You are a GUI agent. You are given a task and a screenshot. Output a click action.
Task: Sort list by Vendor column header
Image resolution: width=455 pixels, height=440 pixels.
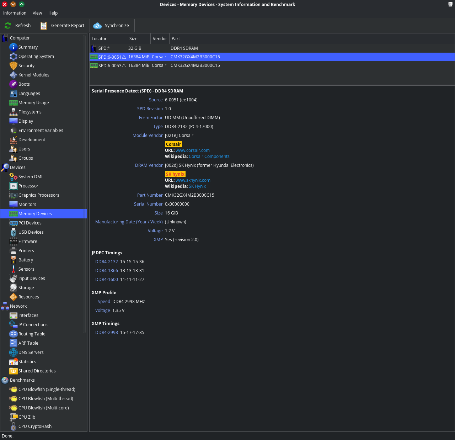point(160,39)
